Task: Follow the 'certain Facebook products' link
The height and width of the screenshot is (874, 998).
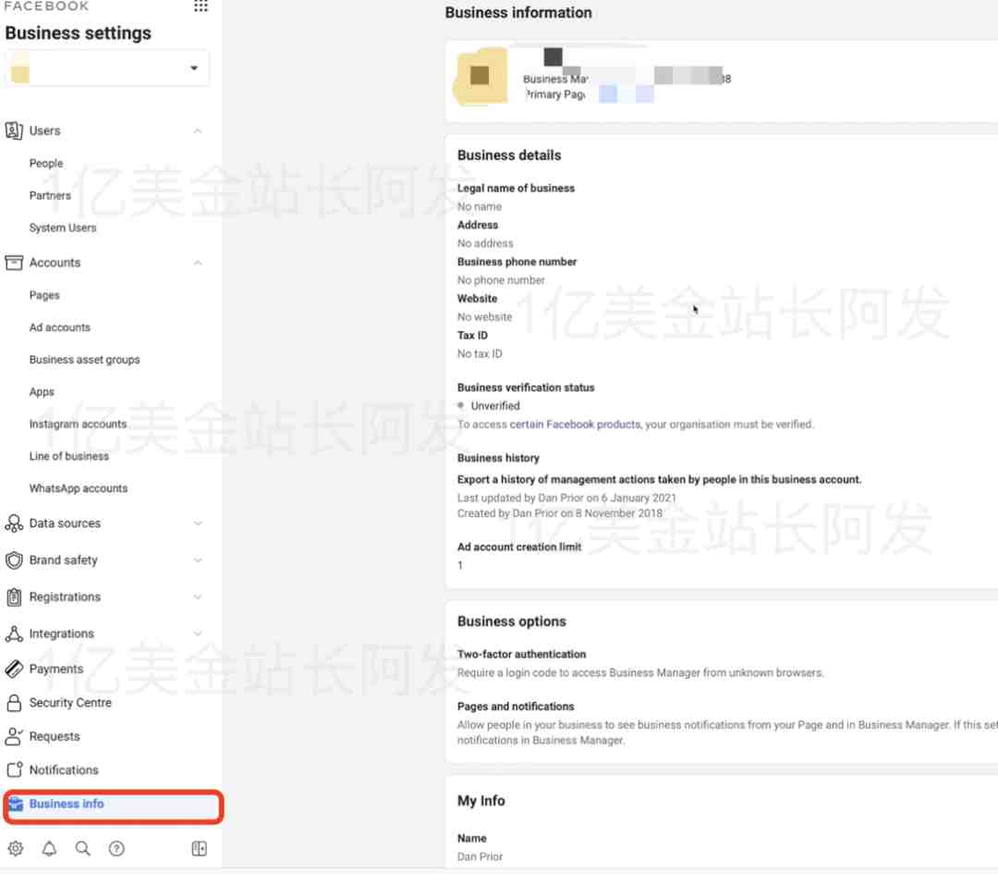Action: tap(575, 425)
